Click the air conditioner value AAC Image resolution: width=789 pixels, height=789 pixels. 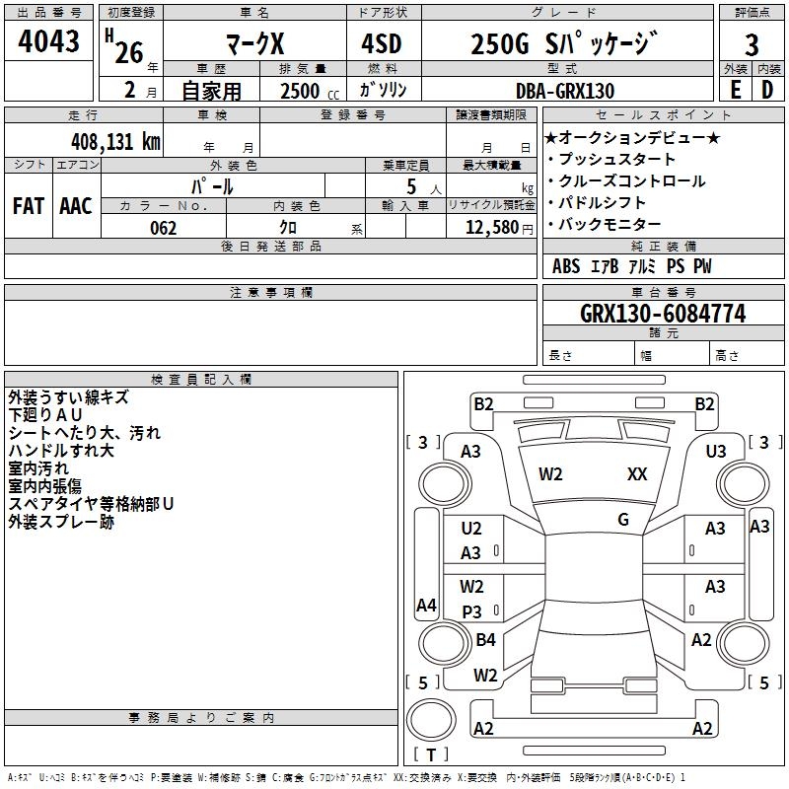pyautogui.click(x=76, y=206)
